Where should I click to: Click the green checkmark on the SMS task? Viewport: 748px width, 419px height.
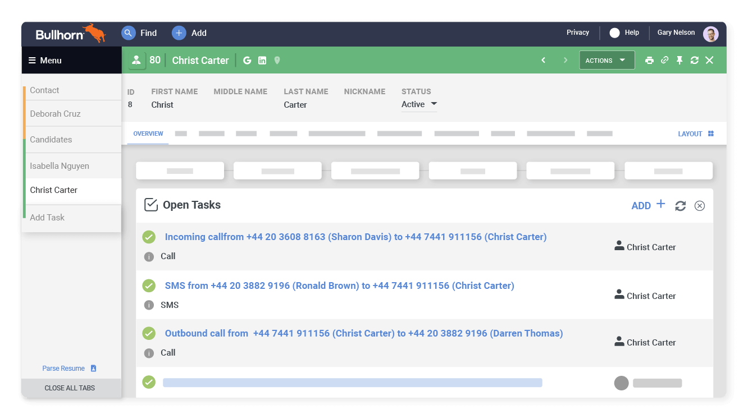(x=149, y=285)
